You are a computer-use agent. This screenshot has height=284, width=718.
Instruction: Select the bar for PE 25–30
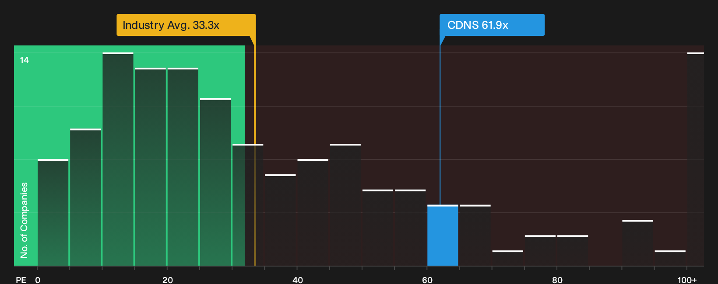[x=215, y=182]
